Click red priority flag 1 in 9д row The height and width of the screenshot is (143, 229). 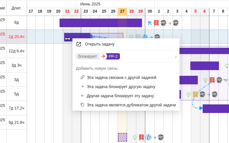coord(156,23)
